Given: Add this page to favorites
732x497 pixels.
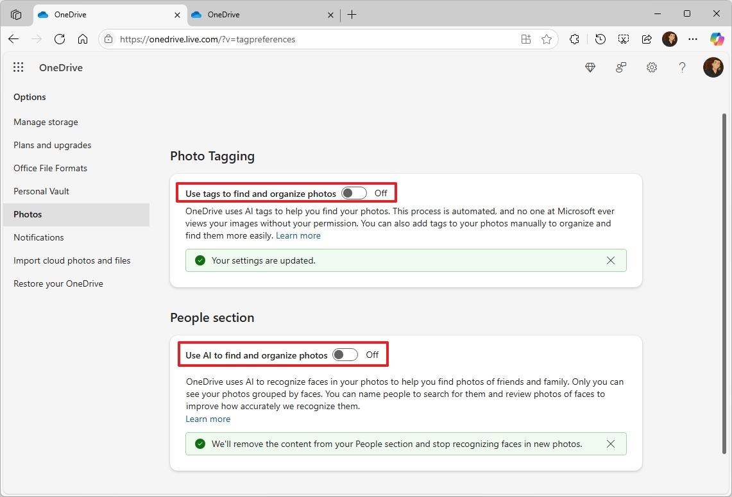Looking at the screenshot, I should point(547,39).
